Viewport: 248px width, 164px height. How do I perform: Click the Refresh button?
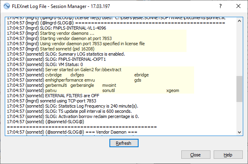124,143
